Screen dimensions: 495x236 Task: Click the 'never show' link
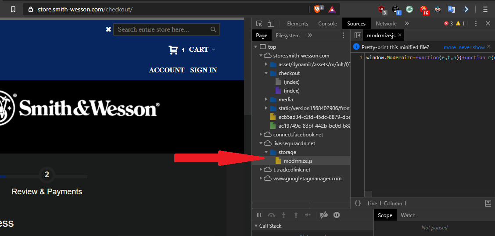472,47
